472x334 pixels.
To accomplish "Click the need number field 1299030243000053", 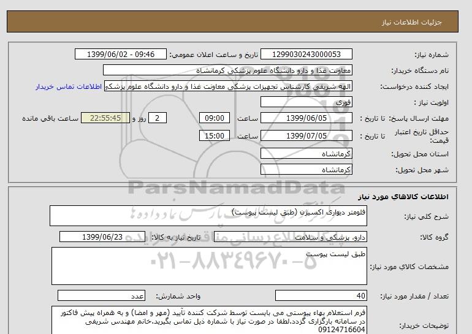I will tap(306, 54).
